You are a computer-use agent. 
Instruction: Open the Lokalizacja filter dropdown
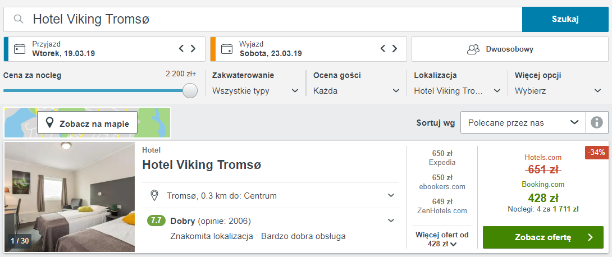pos(457,91)
